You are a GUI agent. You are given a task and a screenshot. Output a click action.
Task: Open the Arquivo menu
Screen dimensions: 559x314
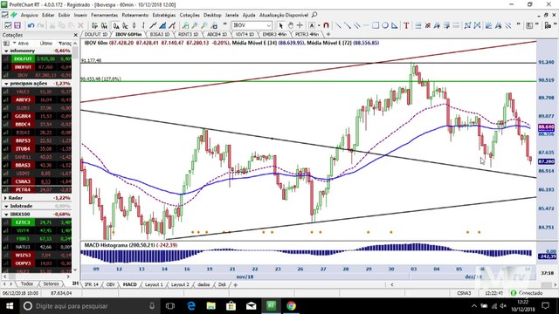(29, 15)
